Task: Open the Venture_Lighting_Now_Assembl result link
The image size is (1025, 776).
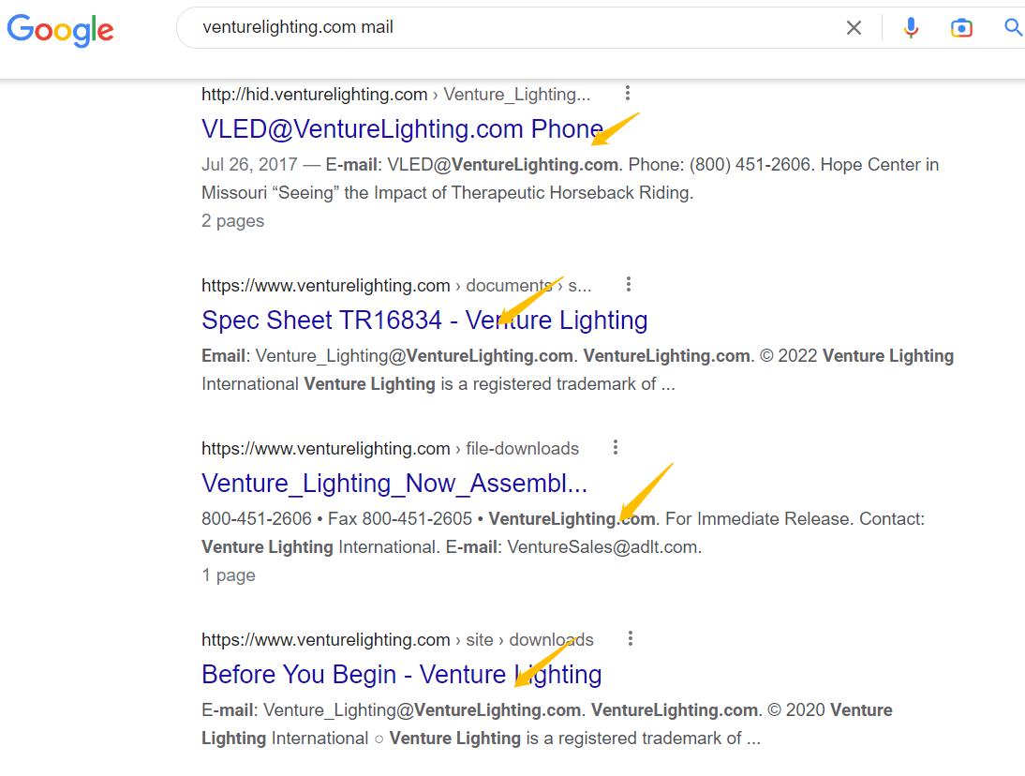Action: 394,484
